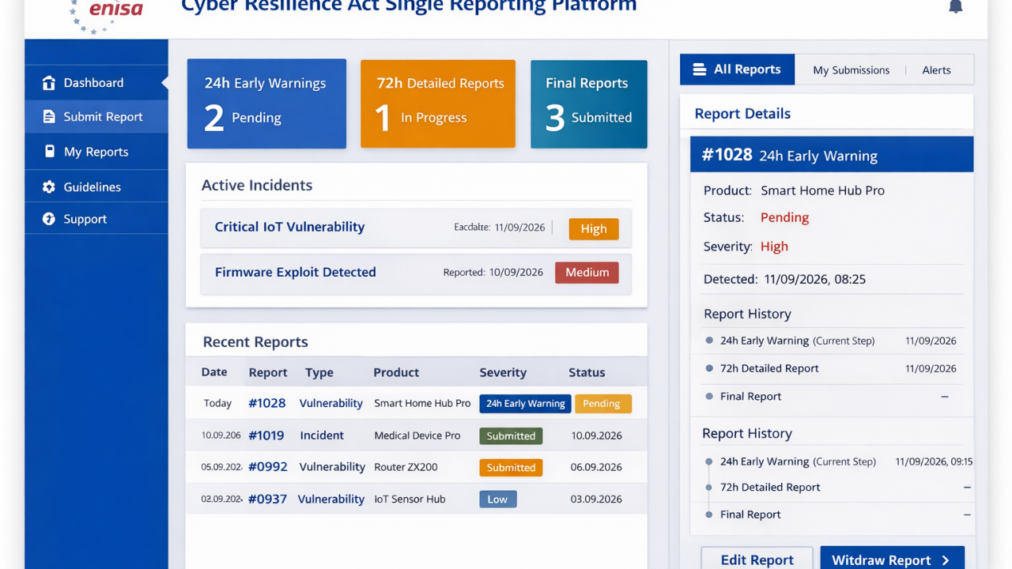Click Smart Home Hub Pro in table
Image resolution: width=1012 pixels, height=569 pixels.
[422, 403]
